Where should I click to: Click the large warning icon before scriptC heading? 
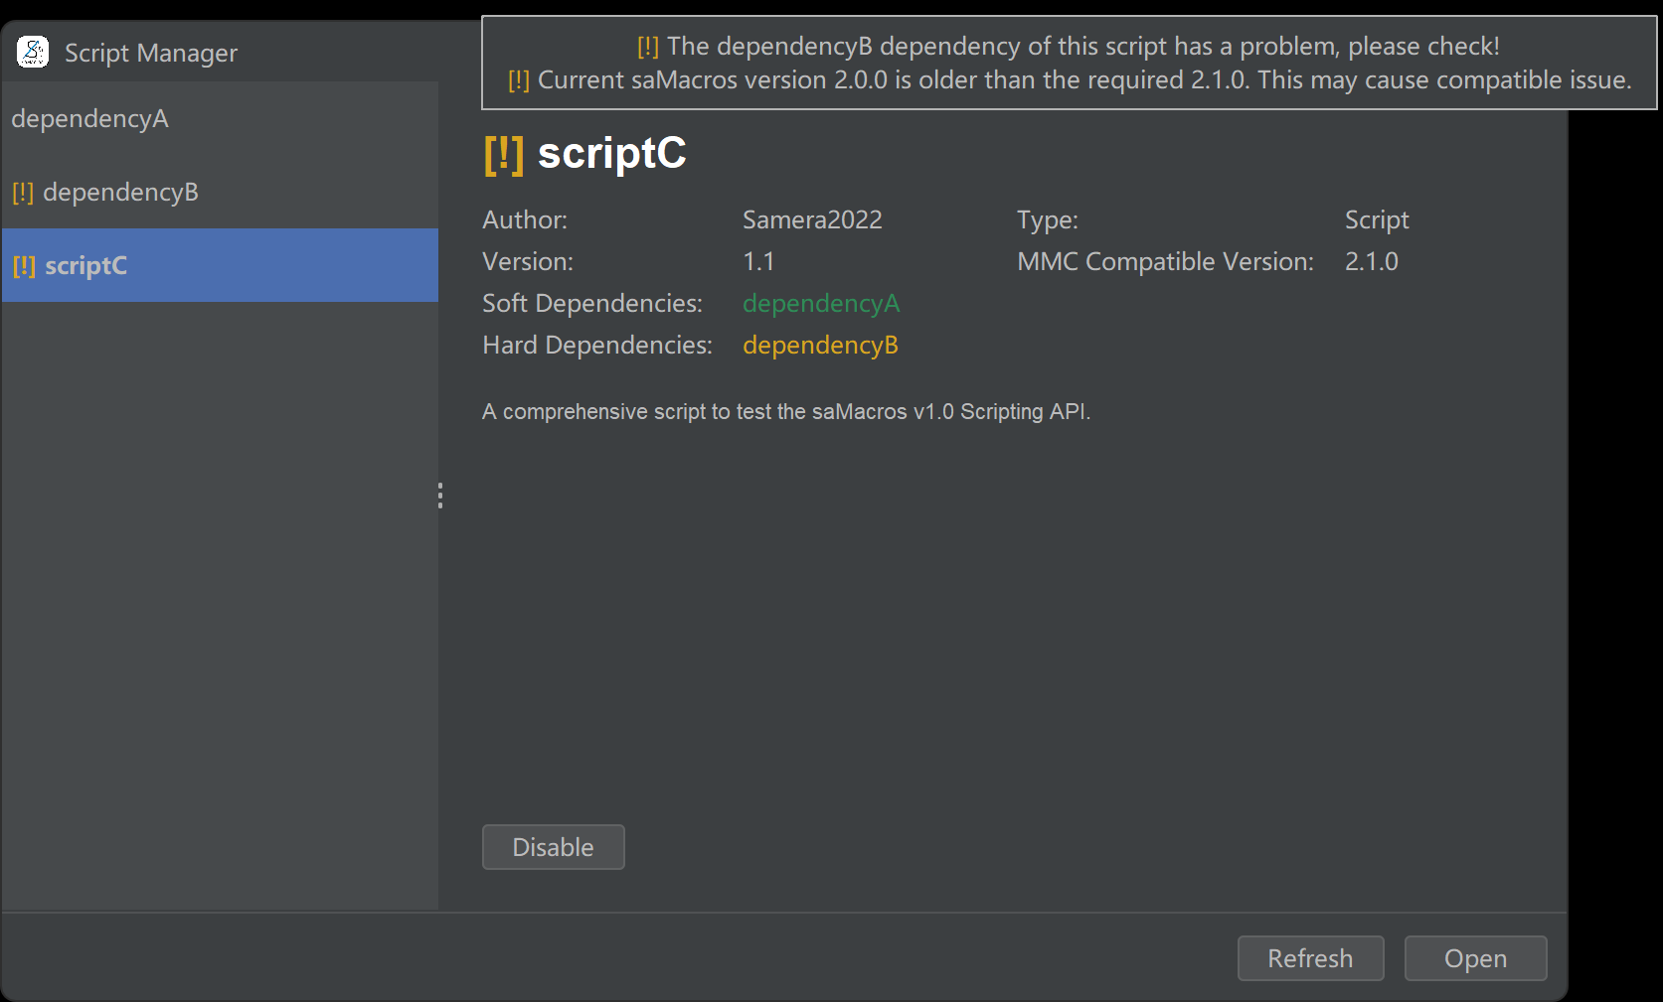point(503,154)
